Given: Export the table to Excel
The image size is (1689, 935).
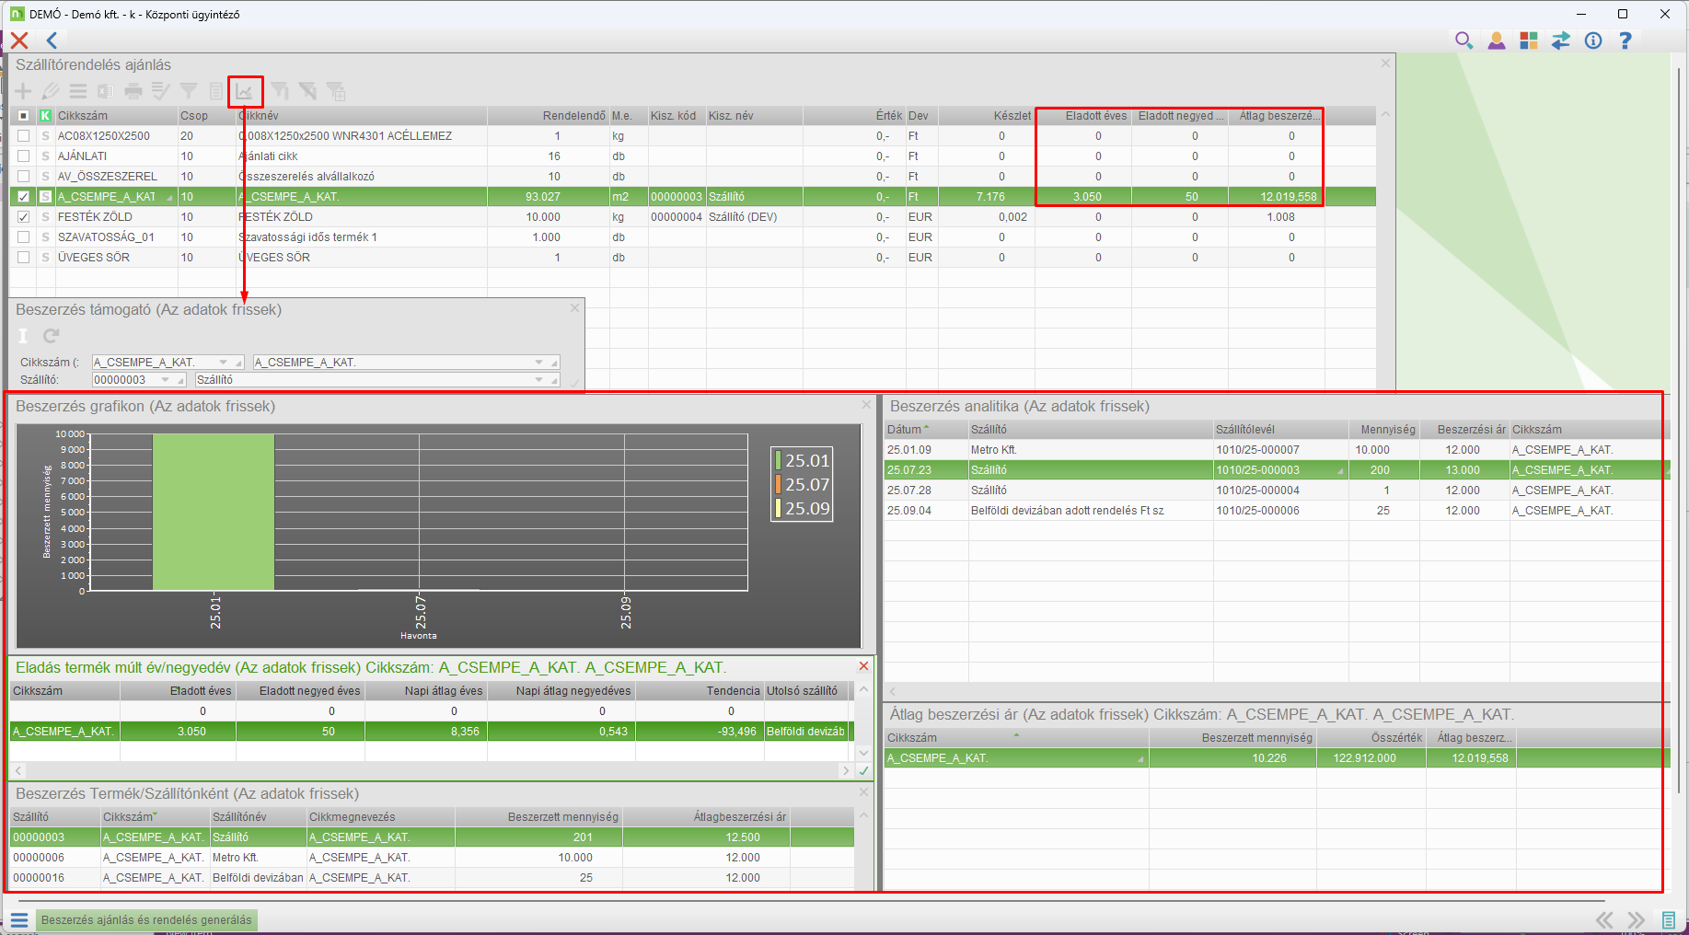Looking at the screenshot, I should point(106,91).
